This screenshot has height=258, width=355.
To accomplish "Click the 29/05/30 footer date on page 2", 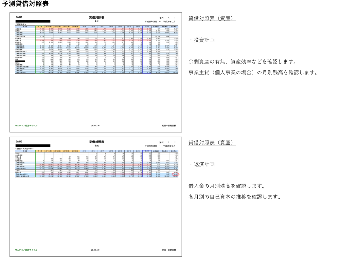I will click(x=95, y=250).
